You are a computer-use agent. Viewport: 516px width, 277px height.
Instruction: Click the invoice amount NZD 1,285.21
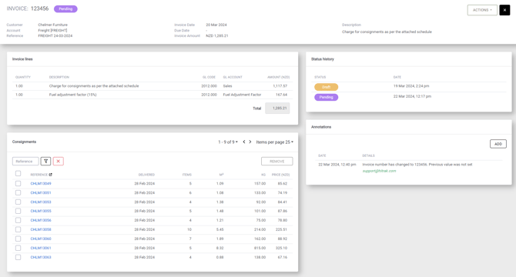pos(217,35)
